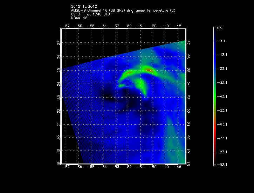Image resolution: width=254 pixels, height=193 pixels.
Task: Click the NOAA-18 satellite label
Action: click(79, 18)
